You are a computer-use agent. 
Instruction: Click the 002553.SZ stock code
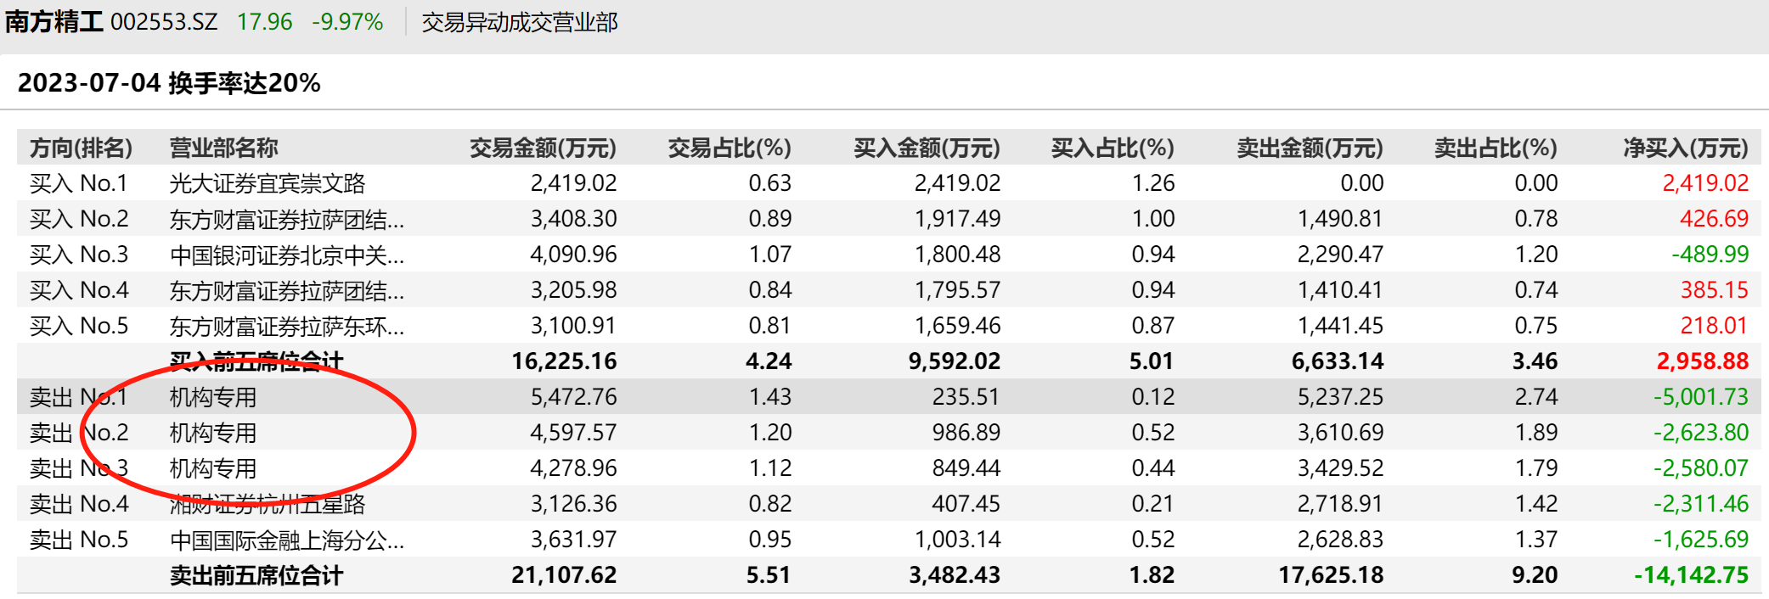tap(164, 21)
